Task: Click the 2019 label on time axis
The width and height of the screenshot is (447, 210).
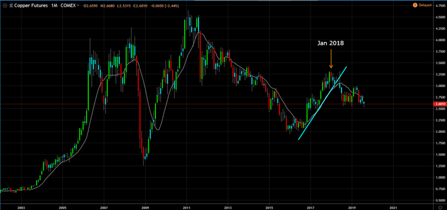Action: (x=352, y=208)
